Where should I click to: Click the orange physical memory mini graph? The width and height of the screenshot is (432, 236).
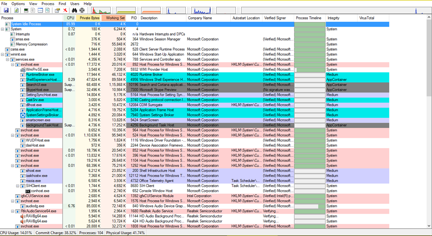click(x=151, y=11)
